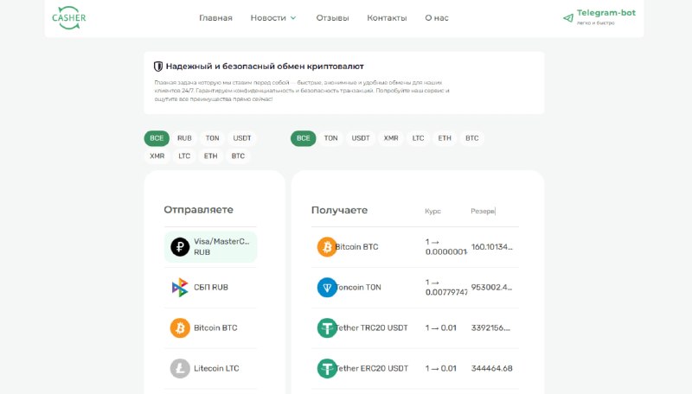Screen dimensions: 692x394
Task: Filter send currencies by USDT
Action: 242,138
